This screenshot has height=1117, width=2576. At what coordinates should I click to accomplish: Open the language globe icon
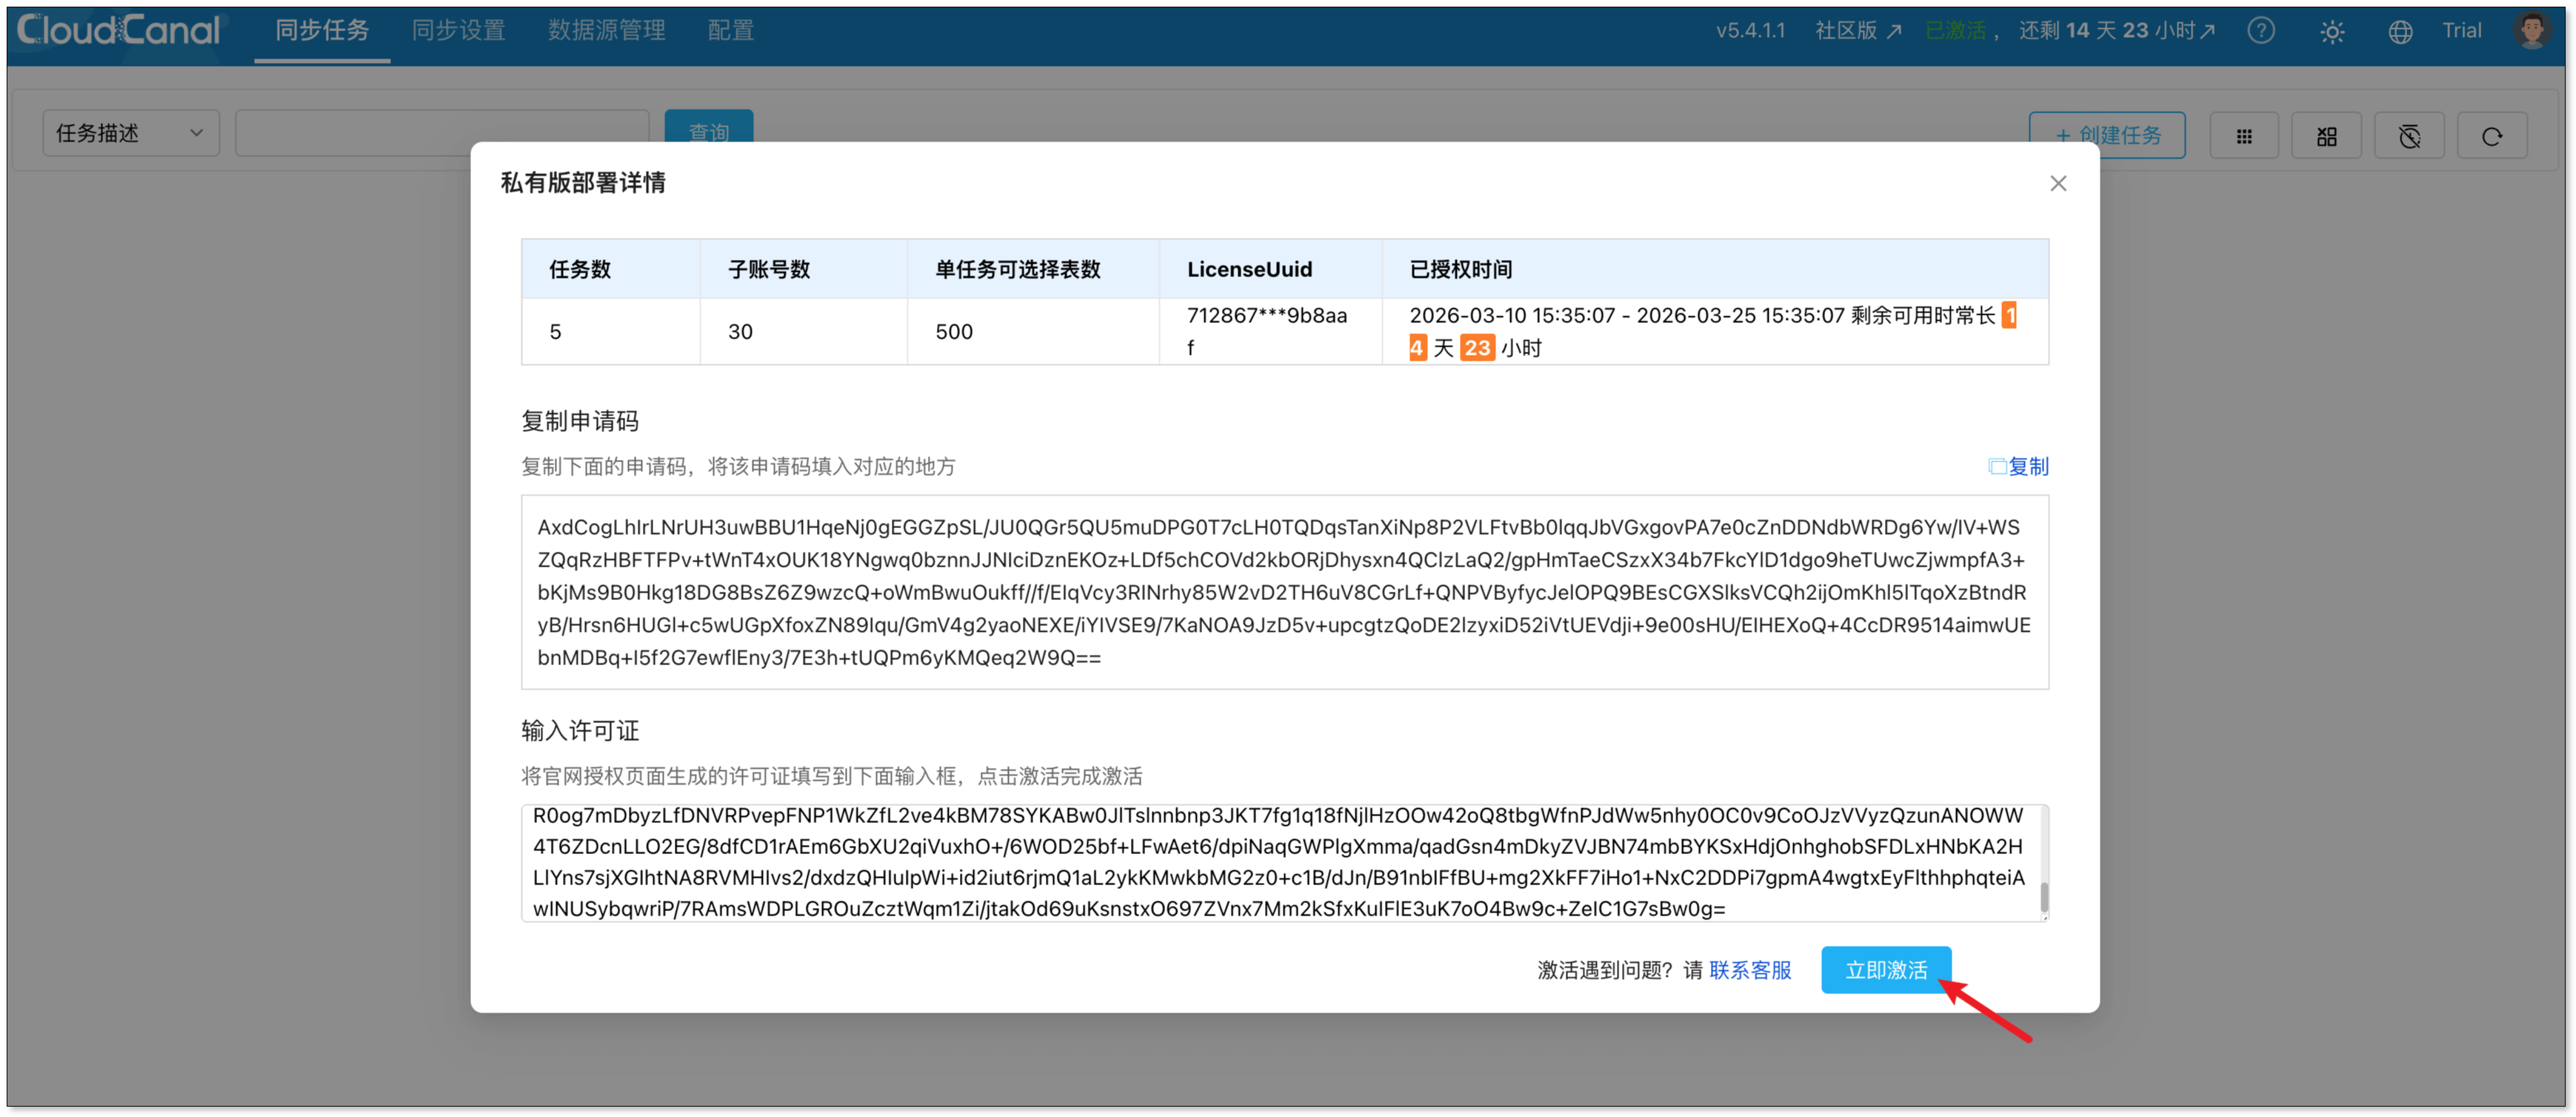point(2400,32)
